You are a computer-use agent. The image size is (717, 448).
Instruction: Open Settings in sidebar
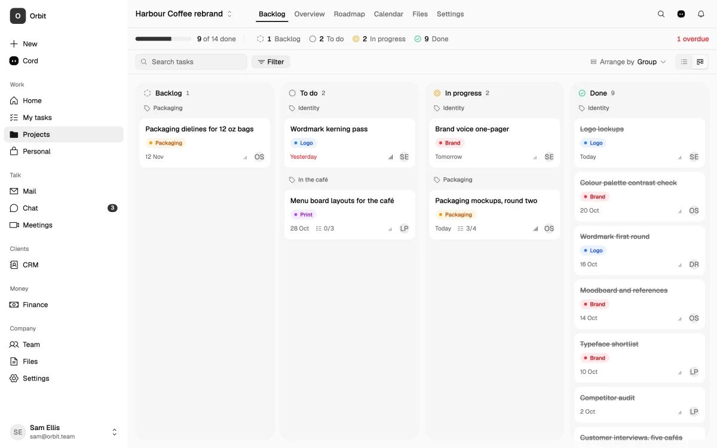pyautogui.click(x=63, y=378)
